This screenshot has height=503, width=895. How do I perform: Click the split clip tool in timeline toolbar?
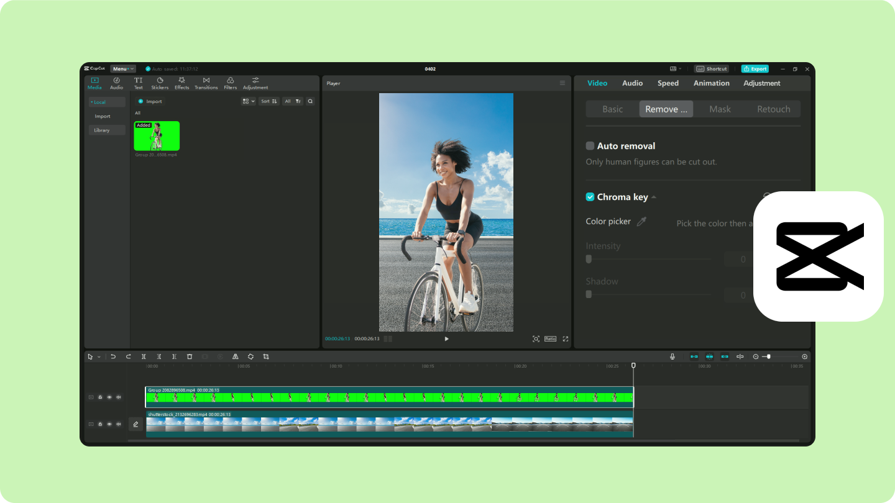point(144,356)
